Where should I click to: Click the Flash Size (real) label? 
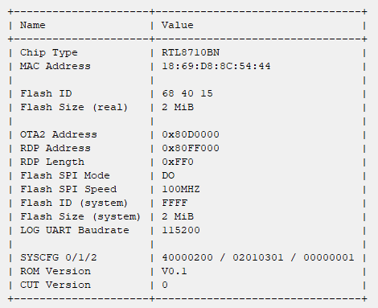point(74,107)
